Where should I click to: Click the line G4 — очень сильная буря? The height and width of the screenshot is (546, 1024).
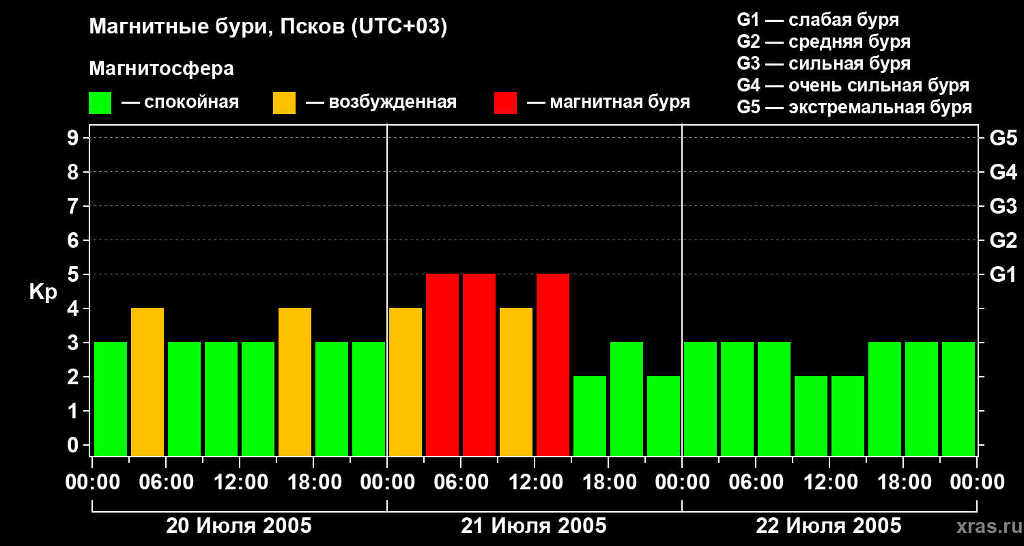point(853,85)
